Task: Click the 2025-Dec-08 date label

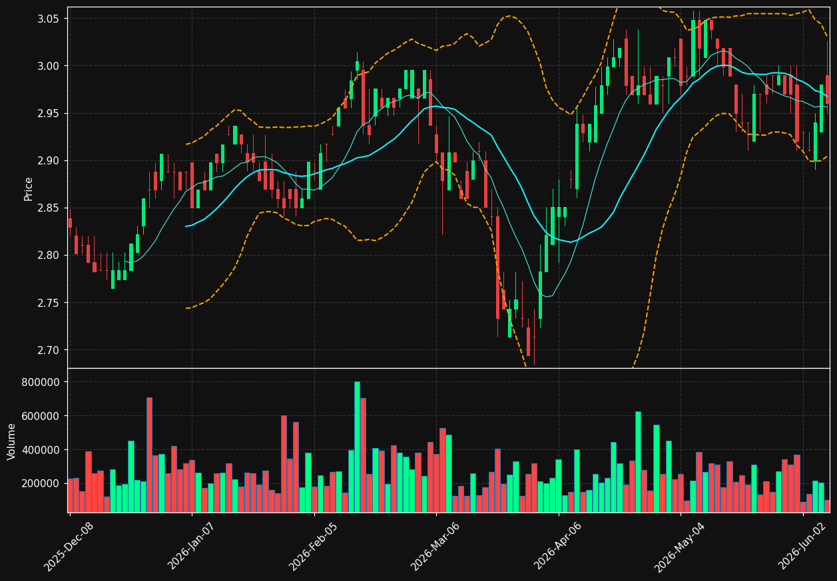Action: tap(69, 547)
